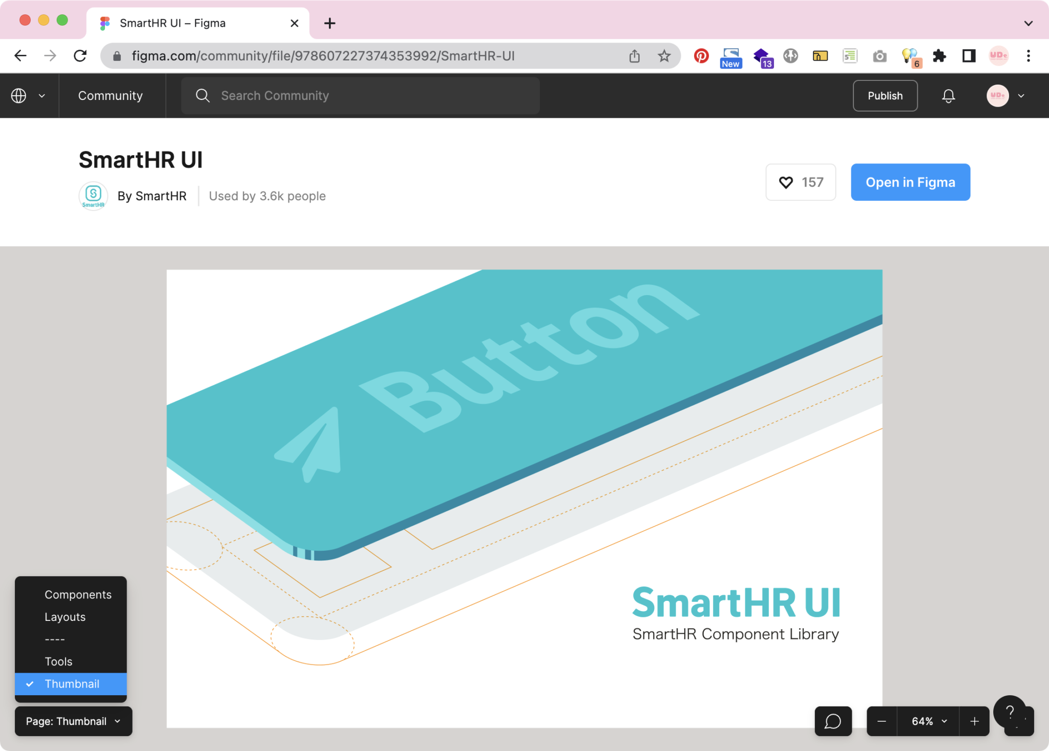Click the comment bubble icon
Viewport: 1049px width, 751px height.
click(833, 721)
